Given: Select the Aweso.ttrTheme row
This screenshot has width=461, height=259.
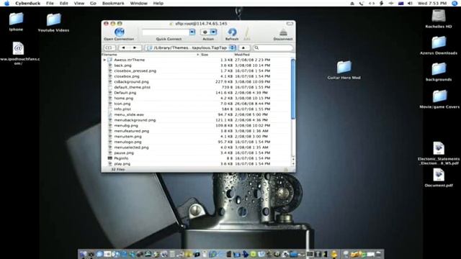Looking at the screenshot, I should pos(196,60).
